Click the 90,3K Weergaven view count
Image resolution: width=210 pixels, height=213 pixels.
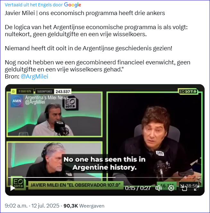[84, 206]
